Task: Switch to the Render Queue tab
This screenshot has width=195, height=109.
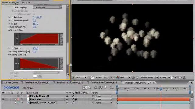Action: pos(11,82)
